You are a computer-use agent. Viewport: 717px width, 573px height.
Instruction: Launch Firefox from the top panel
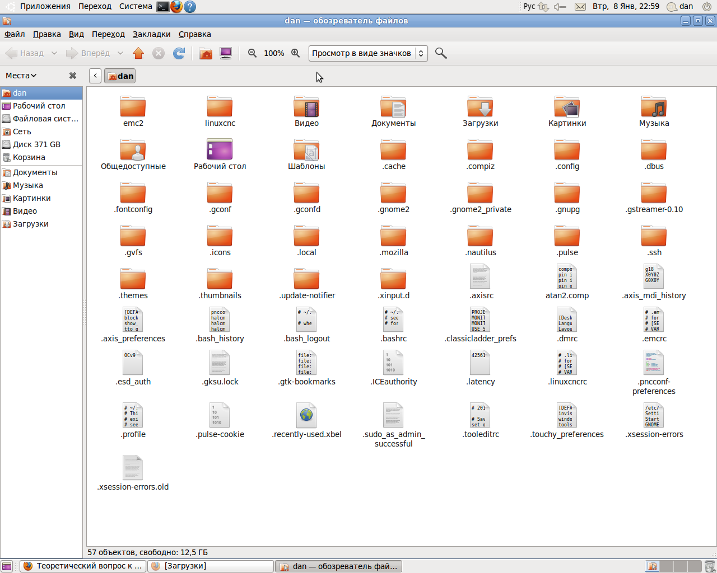tap(176, 7)
